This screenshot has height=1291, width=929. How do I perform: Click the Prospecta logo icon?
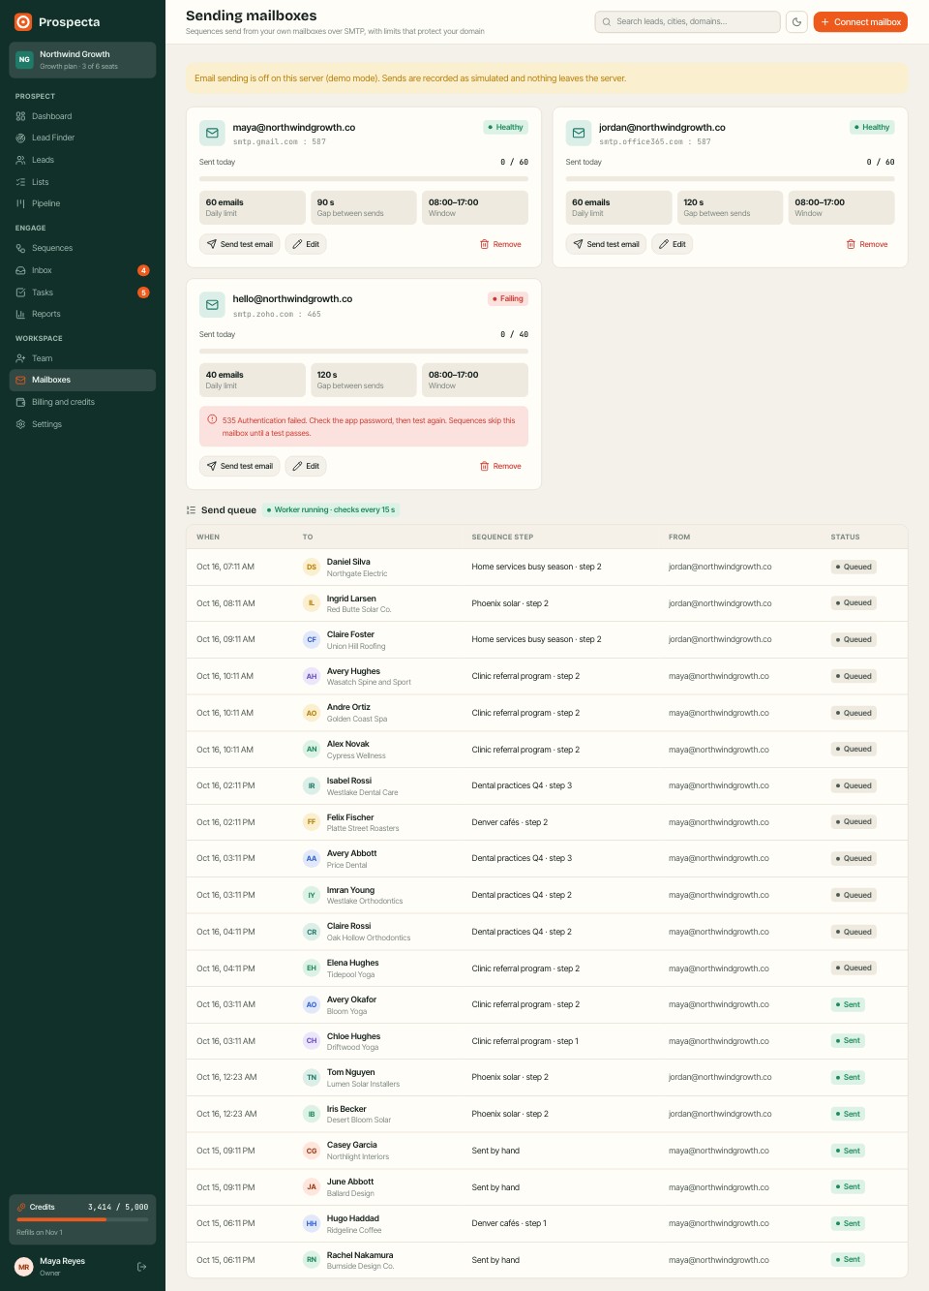click(23, 21)
